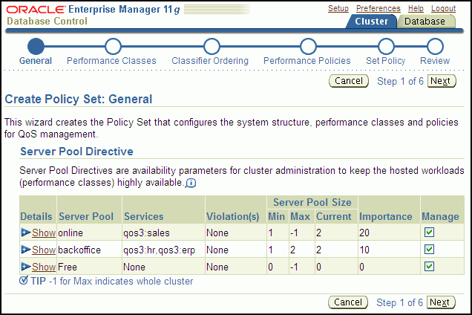Click the Set Policy step circle
The image size is (472, 315).
[385, 47]
